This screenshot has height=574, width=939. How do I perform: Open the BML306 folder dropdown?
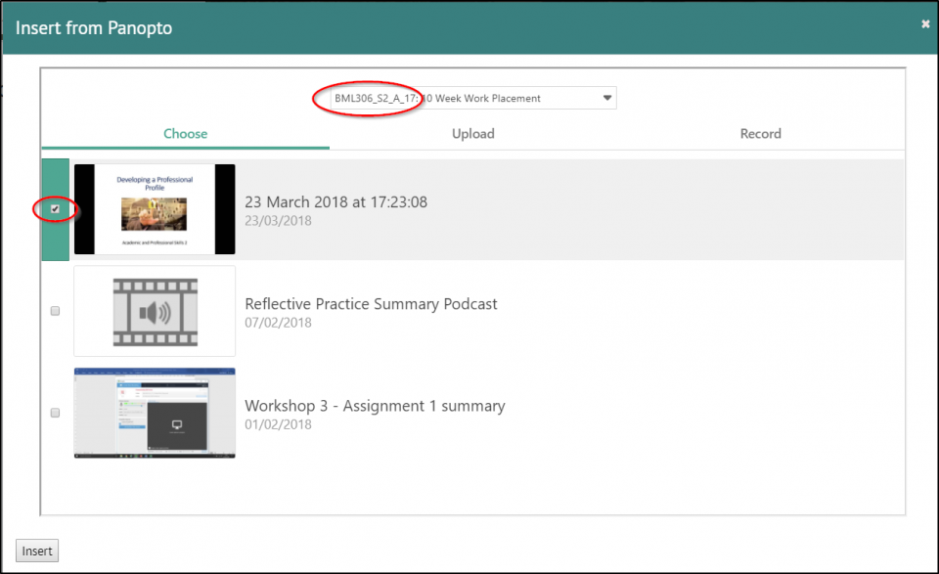click(x=473, y=98)
